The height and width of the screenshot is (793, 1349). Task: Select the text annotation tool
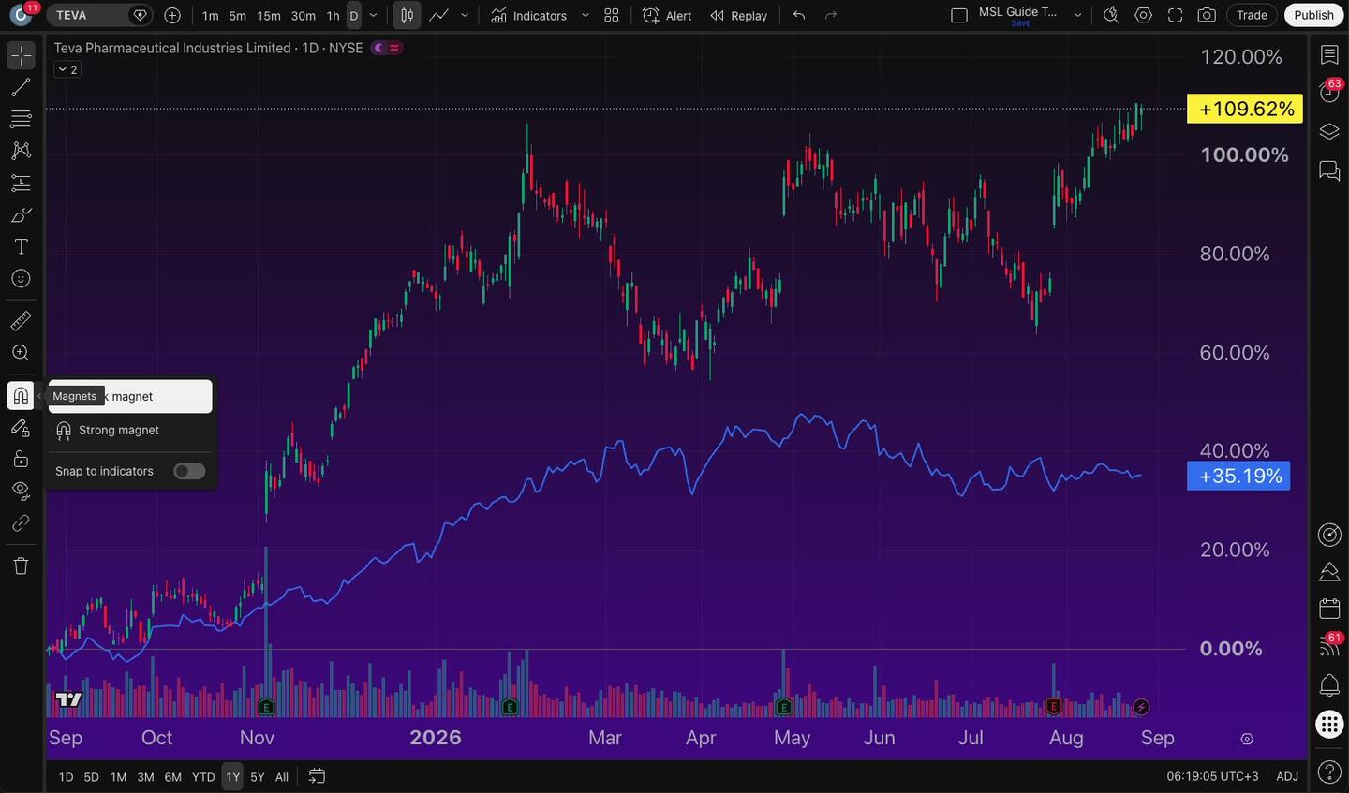pyautogui.click(x=21, y=247)
